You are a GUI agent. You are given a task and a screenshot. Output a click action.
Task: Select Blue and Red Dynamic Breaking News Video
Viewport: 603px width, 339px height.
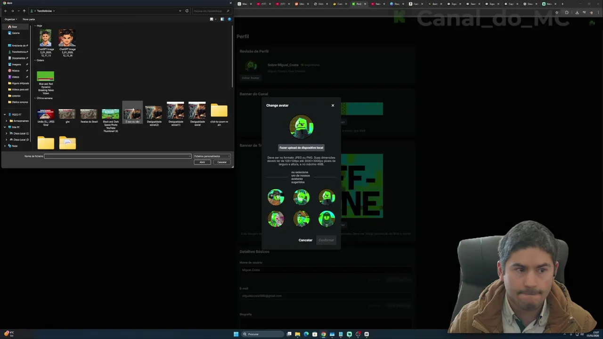pos(46,83)
